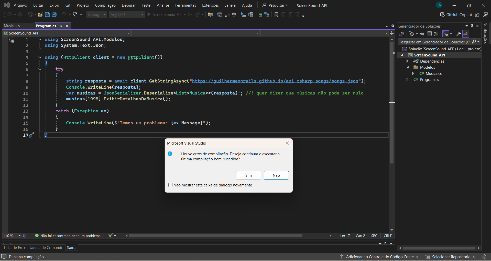This screenshot has width=491, height=261.
Task: Expand Musica.cs in Solution Explorer
Action: [413, 73]
